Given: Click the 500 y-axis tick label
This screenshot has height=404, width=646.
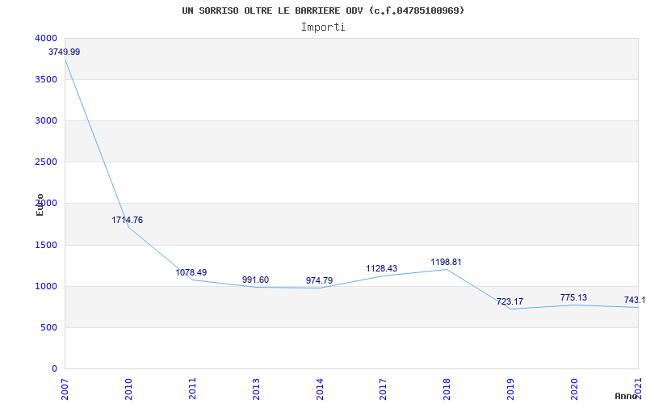Looking at the screenshot, I should 48,328.
